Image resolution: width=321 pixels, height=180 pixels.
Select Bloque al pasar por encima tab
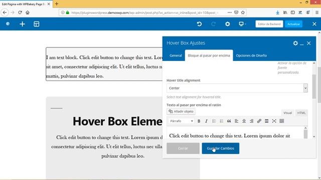pyautogui.click(x=209, y=55)
